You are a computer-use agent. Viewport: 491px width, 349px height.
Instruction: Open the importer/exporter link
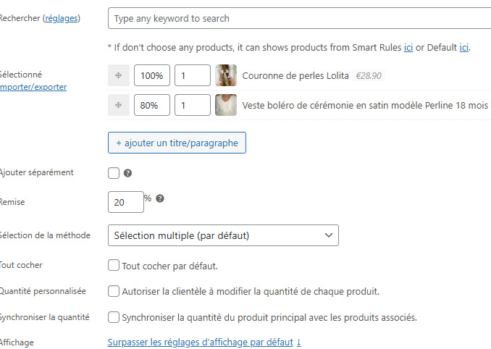pos(35,87)
